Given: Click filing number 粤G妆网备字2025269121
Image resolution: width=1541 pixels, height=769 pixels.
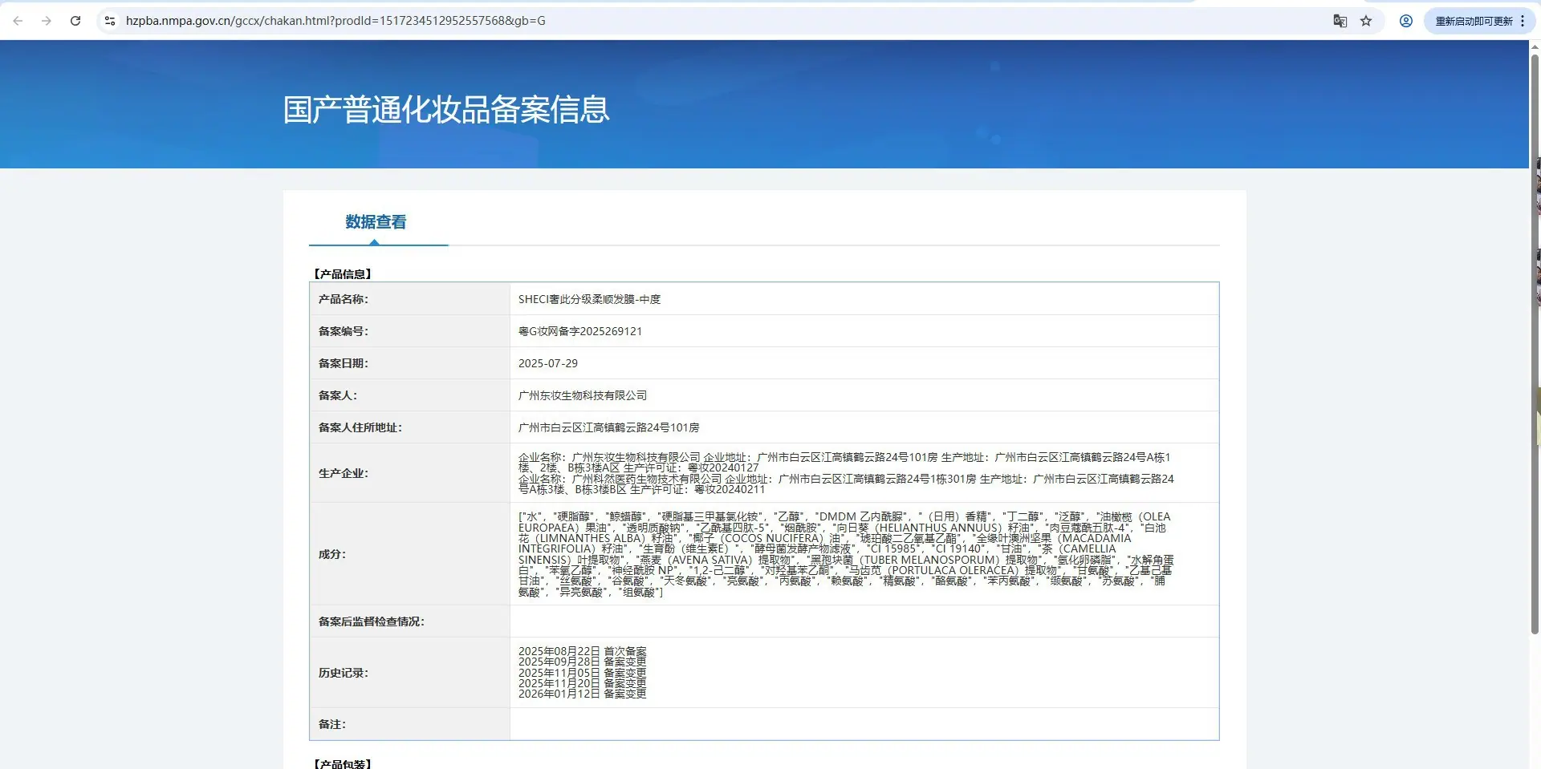Looking at the screenshot, I should 580,331.
